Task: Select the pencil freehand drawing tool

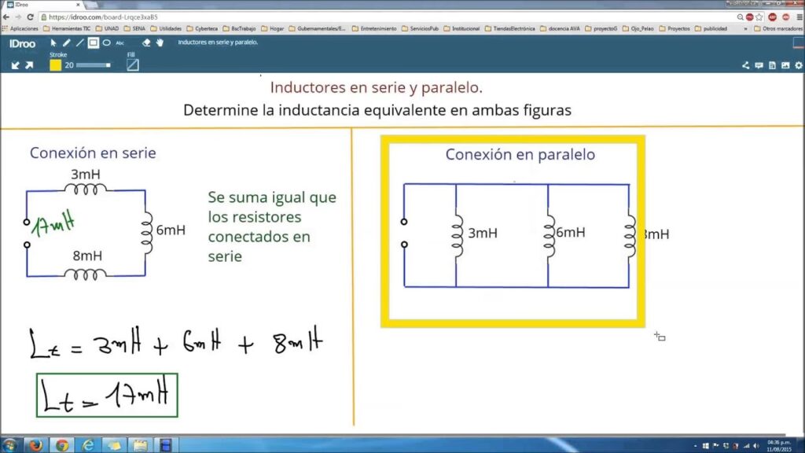Action: click(x=67, y=42)
